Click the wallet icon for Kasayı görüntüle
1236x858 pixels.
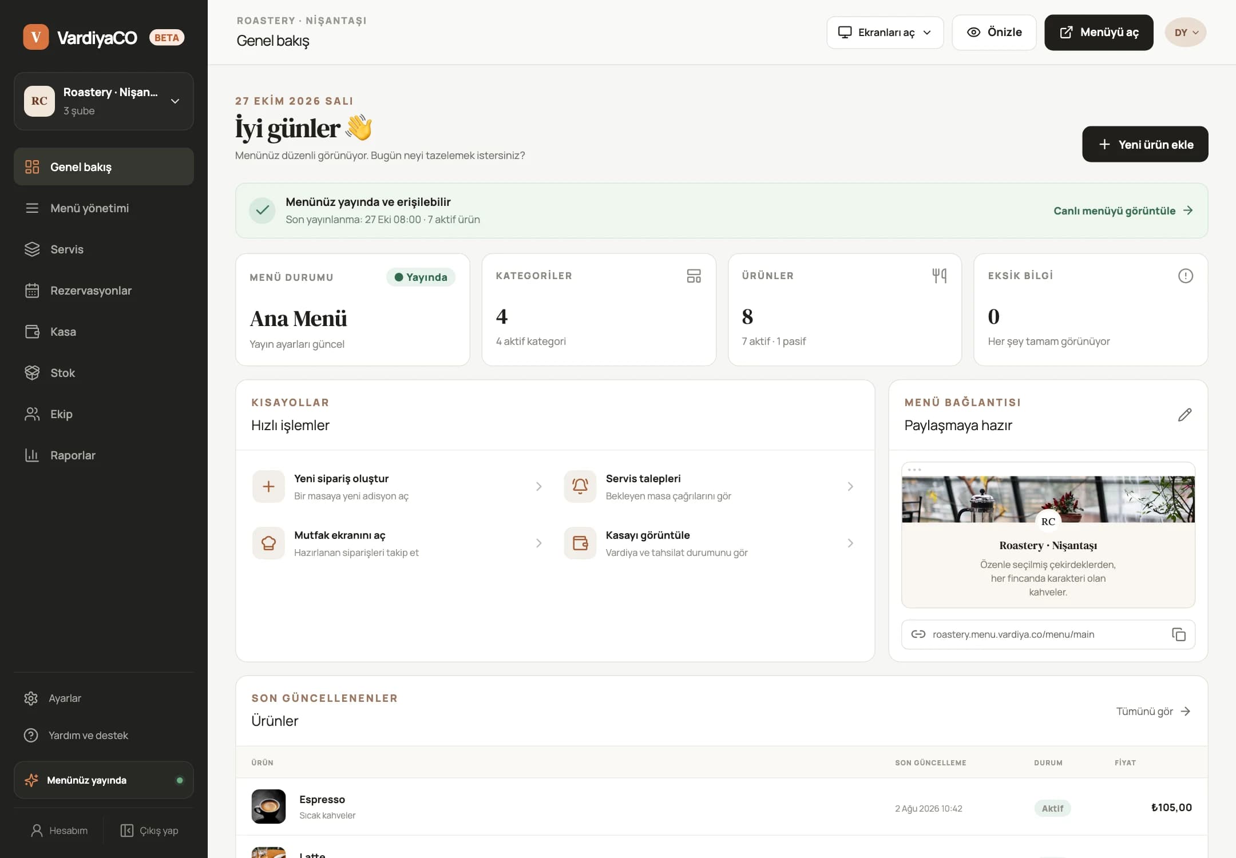[x=580, y=543]
